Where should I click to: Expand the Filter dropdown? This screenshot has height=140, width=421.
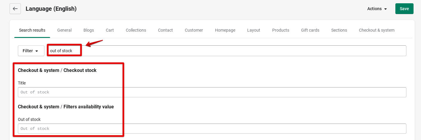(31, 51)
